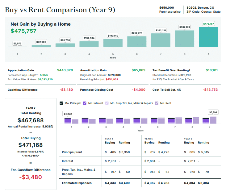Click the Year 8 bar showing $397,273
The image size is (226, 192).
[x=185, y=39]
